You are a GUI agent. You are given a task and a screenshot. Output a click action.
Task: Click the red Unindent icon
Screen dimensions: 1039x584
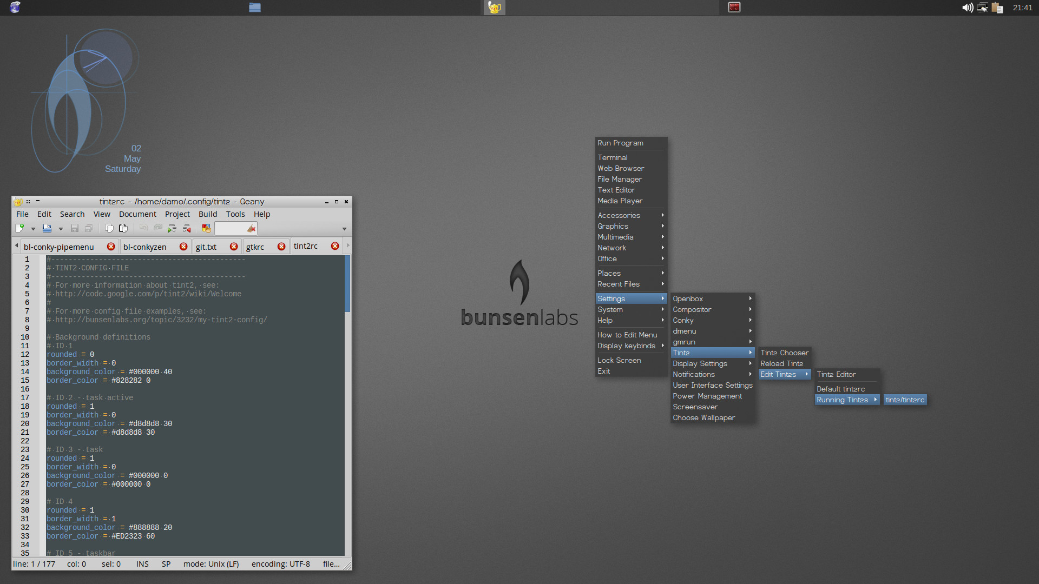tap(187, 229)
